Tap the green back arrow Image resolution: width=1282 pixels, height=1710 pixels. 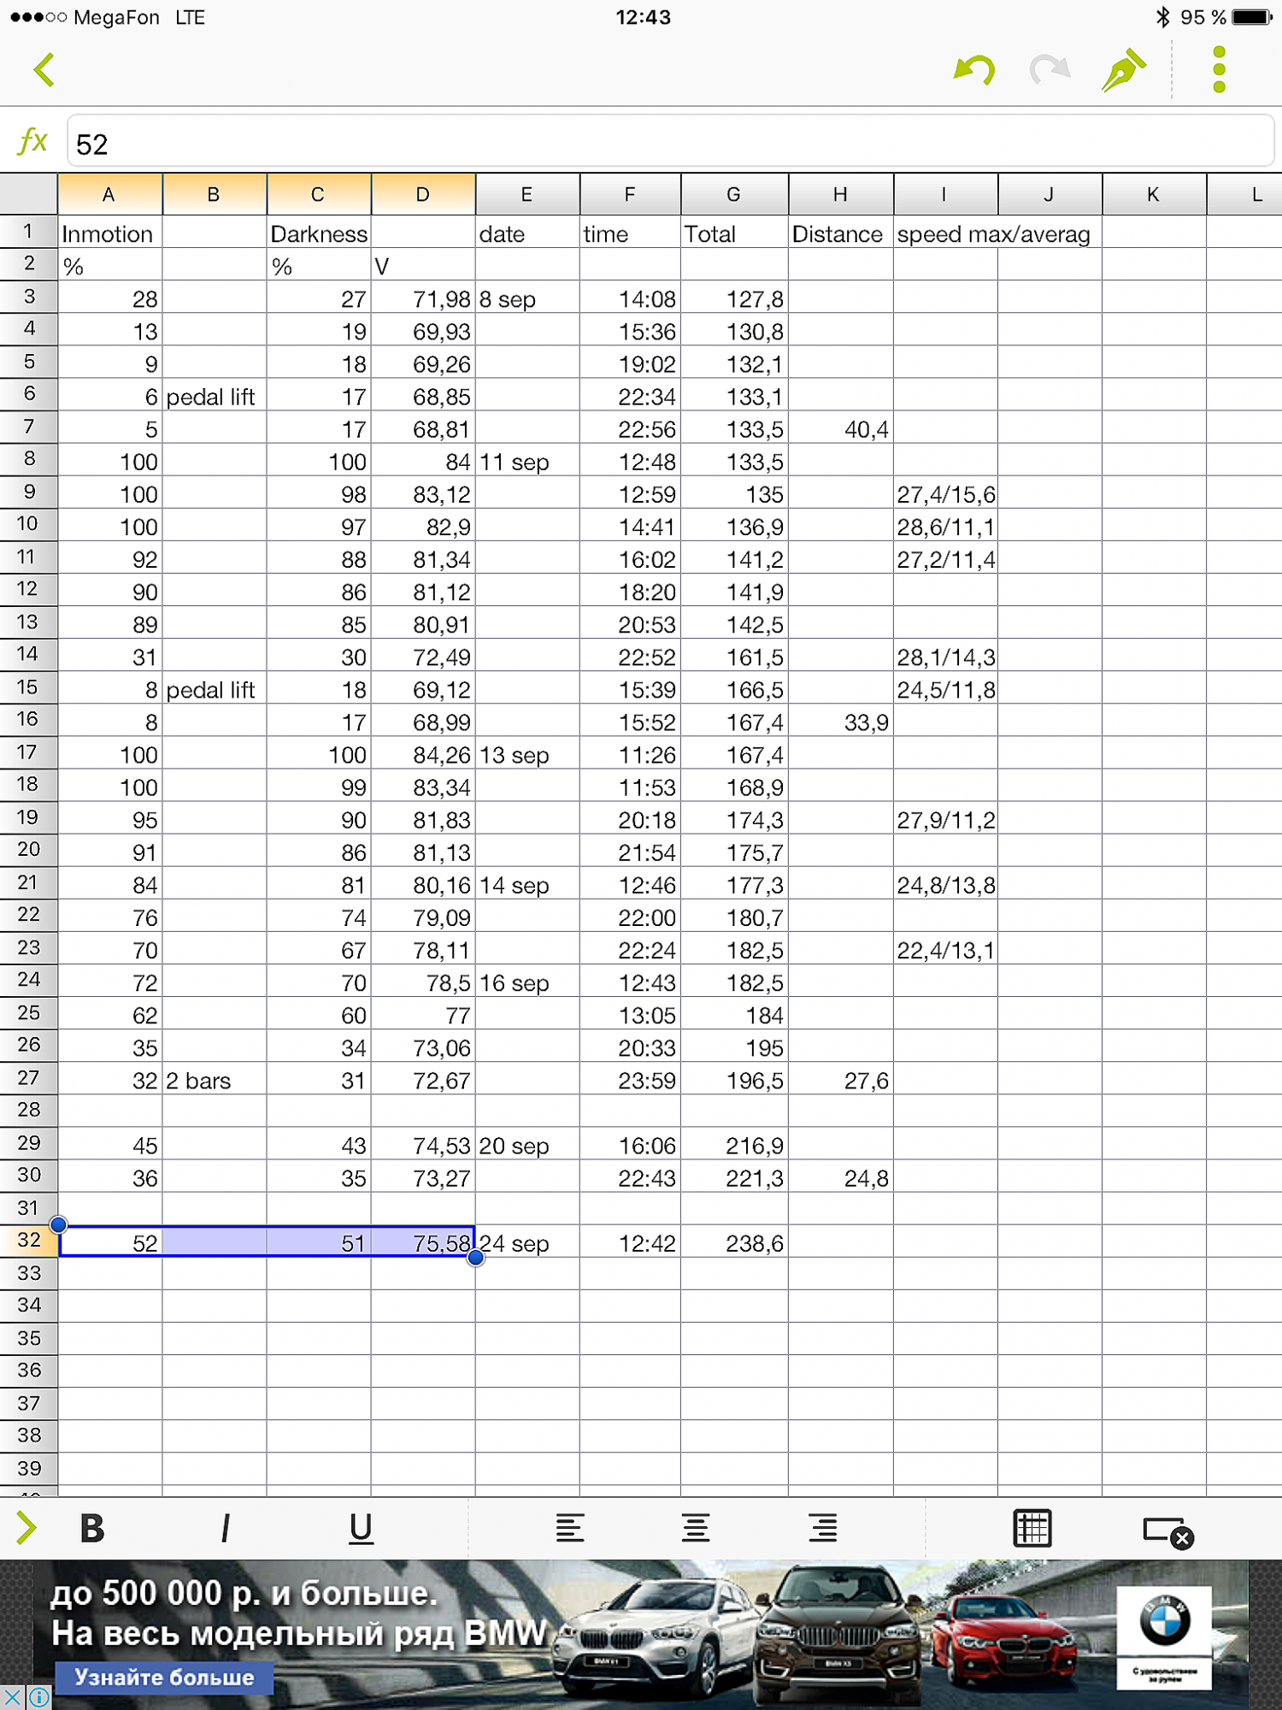(44, 70)
